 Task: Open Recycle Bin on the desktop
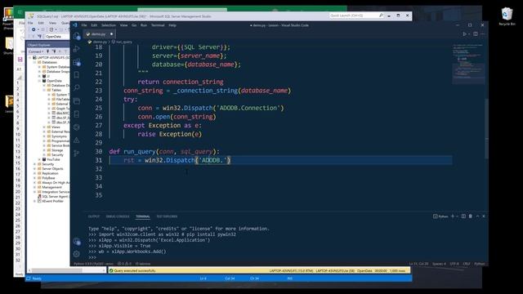(x=507, y=16)
